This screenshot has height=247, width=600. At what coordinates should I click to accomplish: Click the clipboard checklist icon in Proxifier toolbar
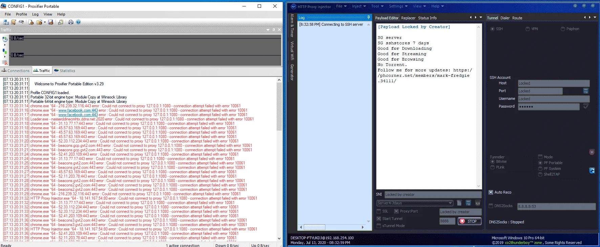pyautogui.click(x=61, y=22)
